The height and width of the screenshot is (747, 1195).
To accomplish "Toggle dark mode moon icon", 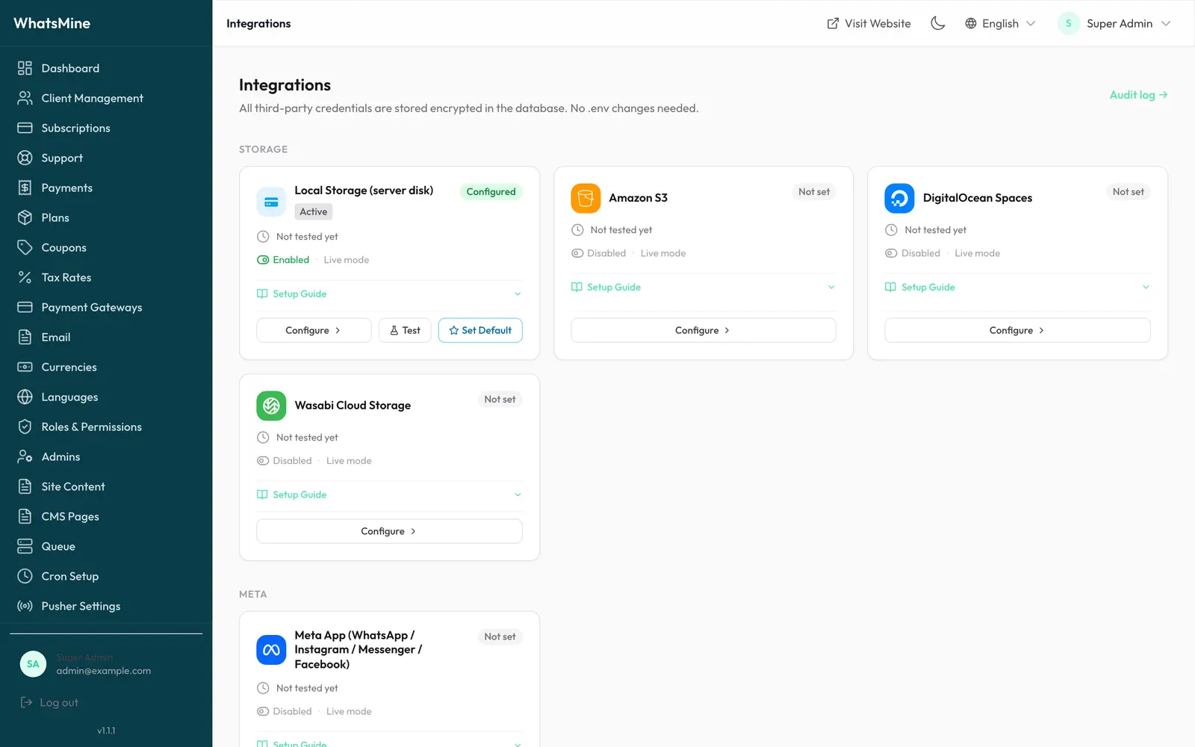I will click(937, 23).
